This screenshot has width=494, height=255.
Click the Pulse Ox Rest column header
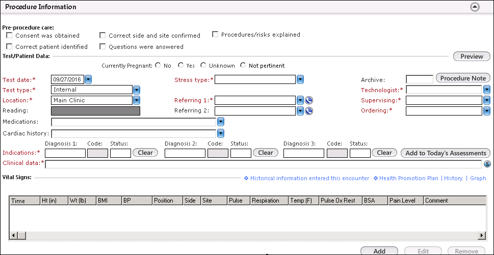[341, 201]
